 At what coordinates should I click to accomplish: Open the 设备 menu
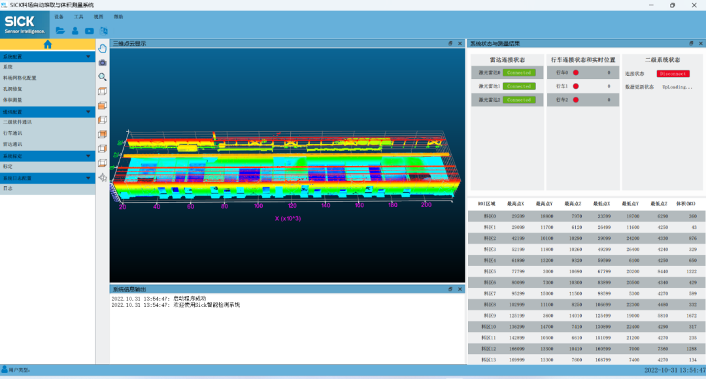click(x=59, y=16)
